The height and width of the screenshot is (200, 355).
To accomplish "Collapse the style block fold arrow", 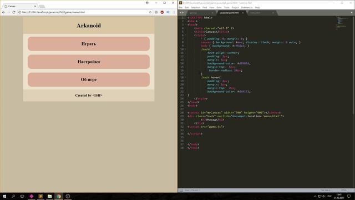I will click(185, 36).
